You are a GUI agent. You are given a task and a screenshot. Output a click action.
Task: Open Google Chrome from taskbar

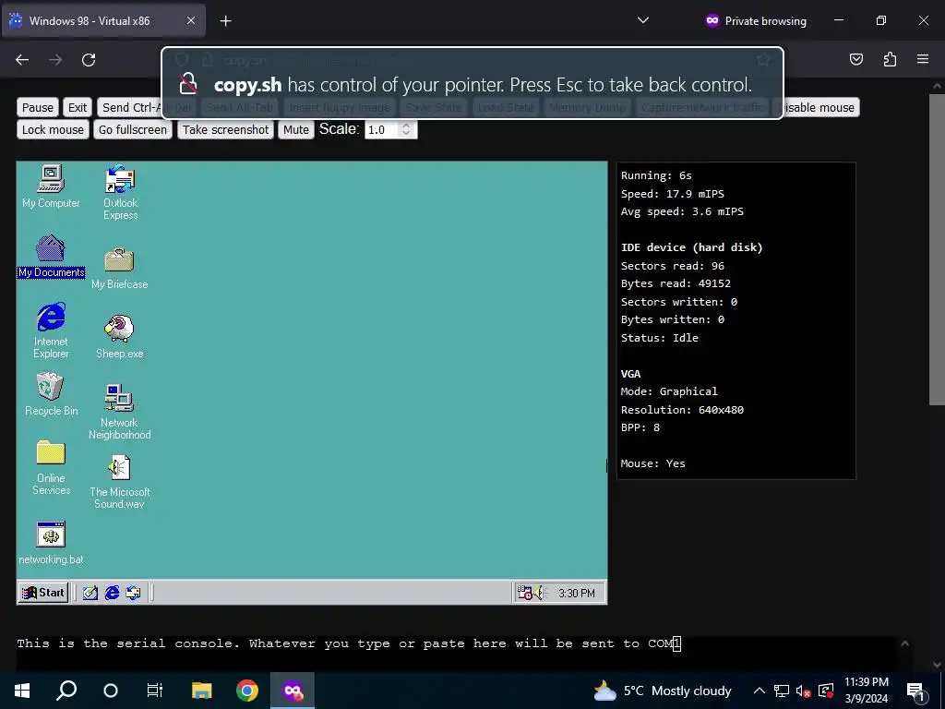click(x=247, y=691)
